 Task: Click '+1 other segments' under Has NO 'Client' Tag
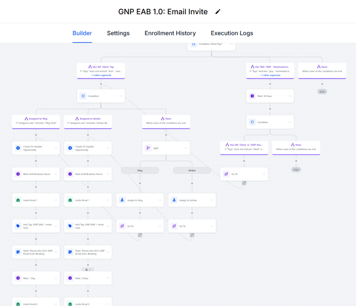pyautogui.click(x=101, y=75)
